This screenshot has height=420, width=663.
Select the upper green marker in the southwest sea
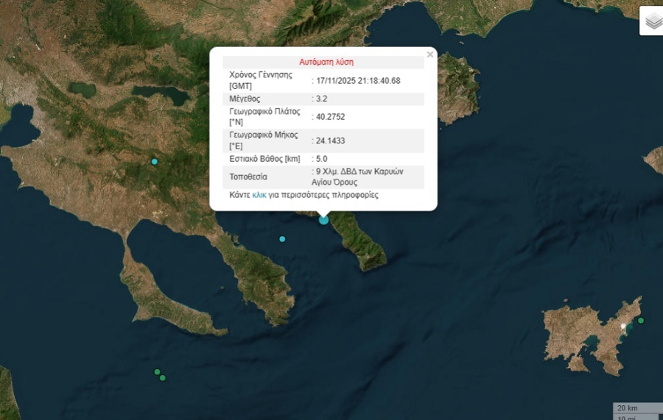tap(157, 372)
